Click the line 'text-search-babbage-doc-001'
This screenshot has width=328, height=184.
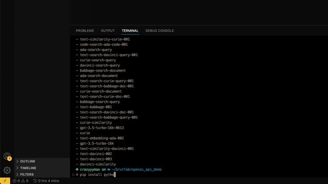click(107, 86)
